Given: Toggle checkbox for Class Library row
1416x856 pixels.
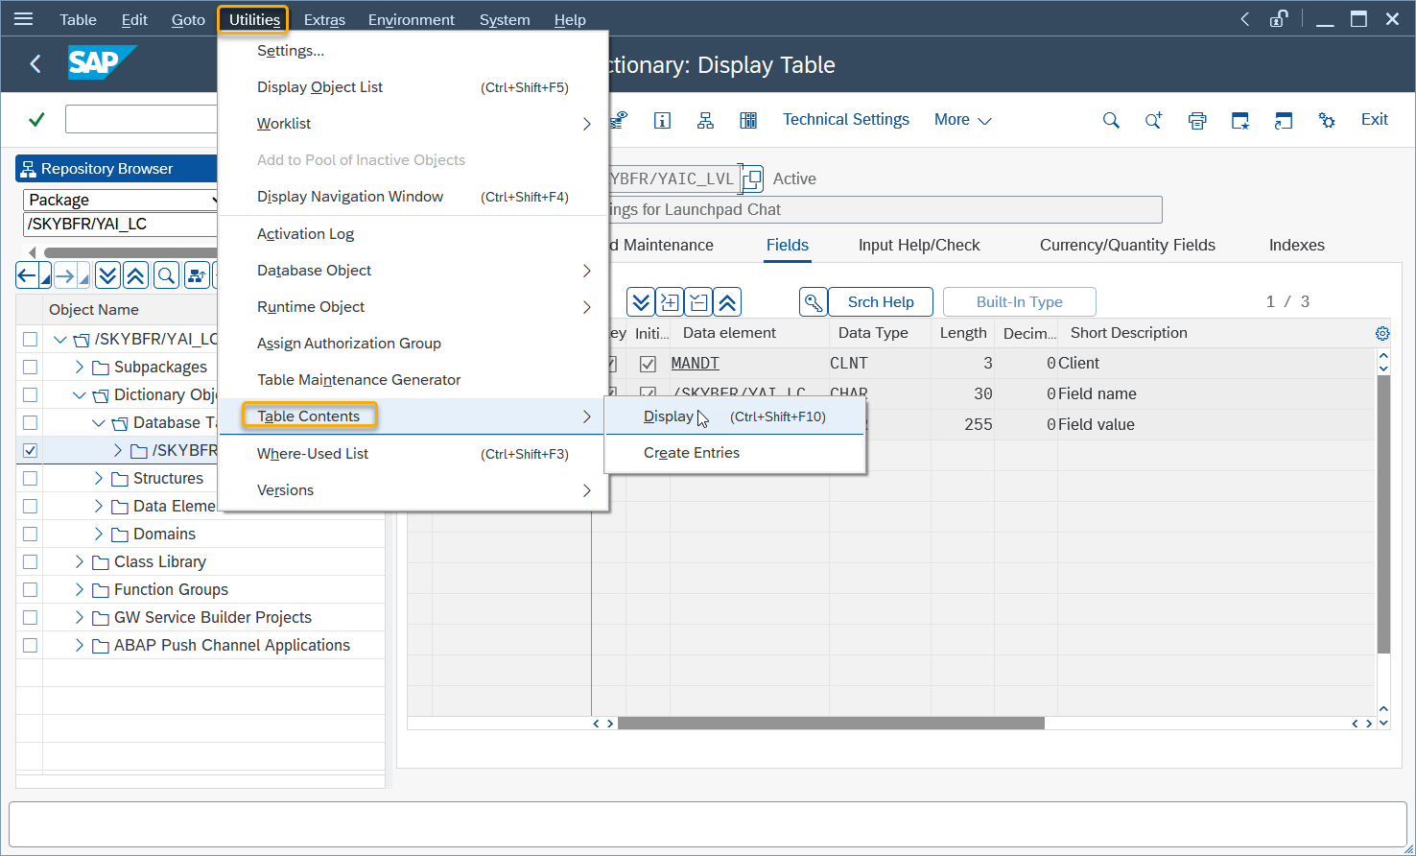Looking at the screenshot, I should coord(30,561).
